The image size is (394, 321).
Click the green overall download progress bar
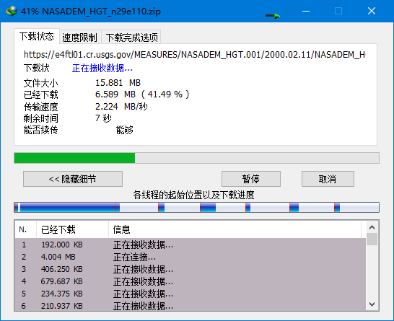196,158
